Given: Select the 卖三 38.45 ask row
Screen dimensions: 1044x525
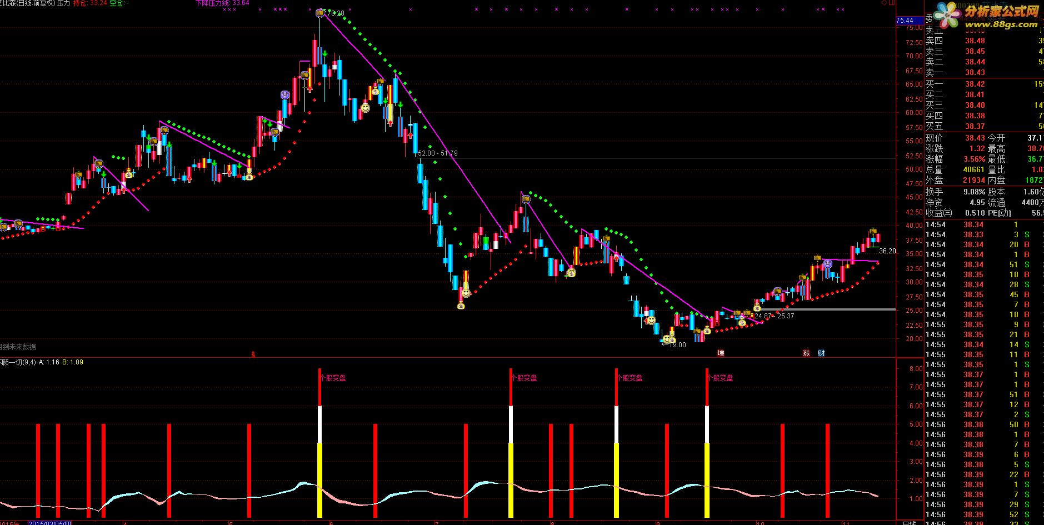Looking at the screenshot, I should pos(984,51).
